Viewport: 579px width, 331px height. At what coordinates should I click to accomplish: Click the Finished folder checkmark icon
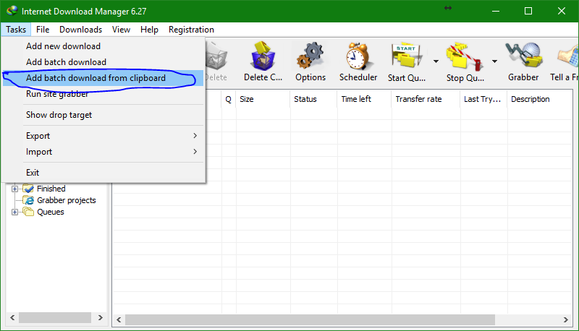point(28,189)
